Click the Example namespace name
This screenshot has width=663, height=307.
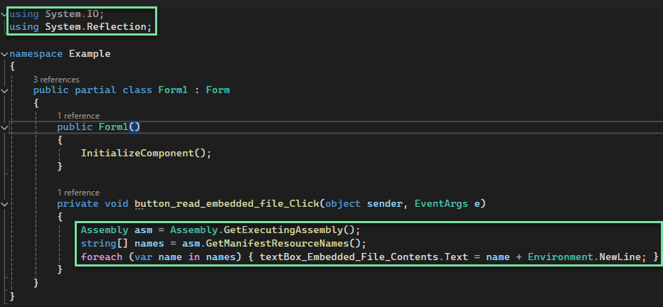90,54
